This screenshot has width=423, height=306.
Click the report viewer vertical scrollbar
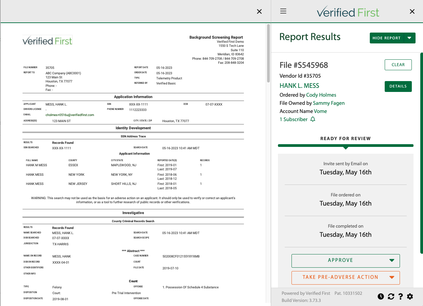pyautogui.click(x=268, y=53)
